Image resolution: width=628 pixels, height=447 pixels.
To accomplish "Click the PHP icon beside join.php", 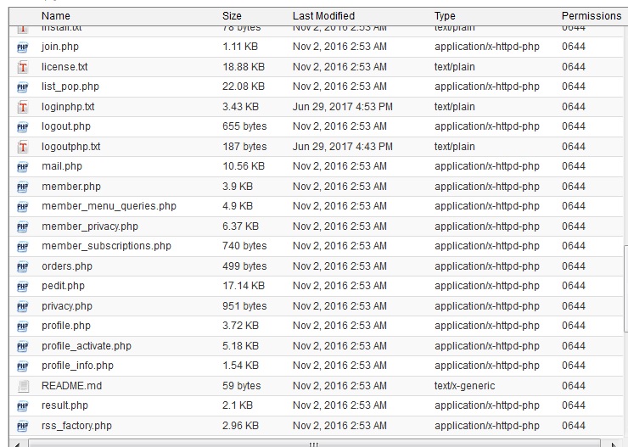I will pyautogui.click(x=23, y=47).
